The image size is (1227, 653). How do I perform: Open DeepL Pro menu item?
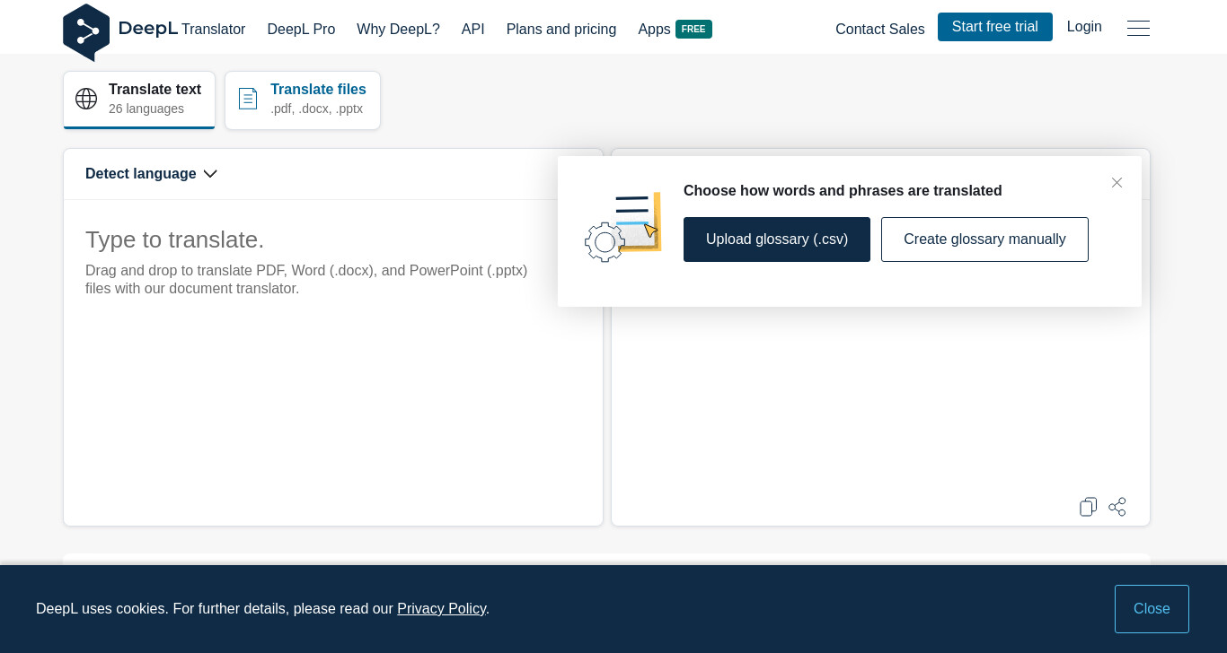click(x=301, y=29)
